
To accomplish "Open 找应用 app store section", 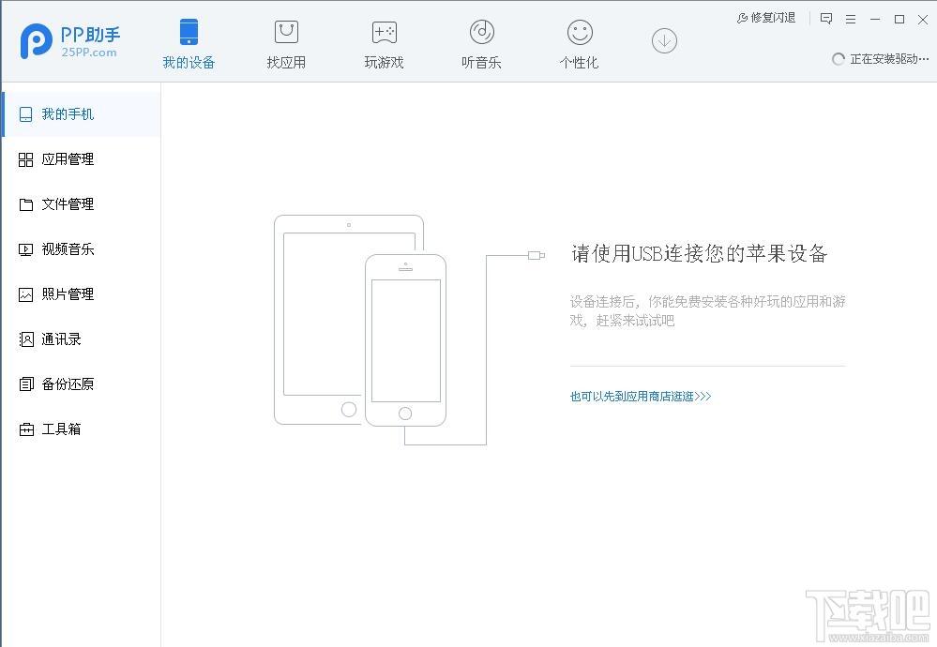I will coord(286,44).
